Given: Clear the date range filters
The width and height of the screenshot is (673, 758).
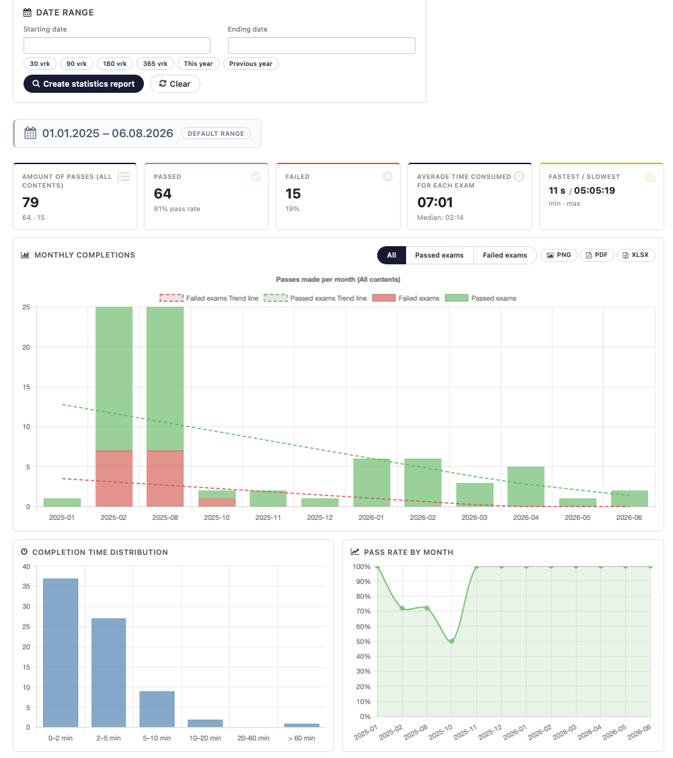Looking at the screenshot, I should click(175, 83).
